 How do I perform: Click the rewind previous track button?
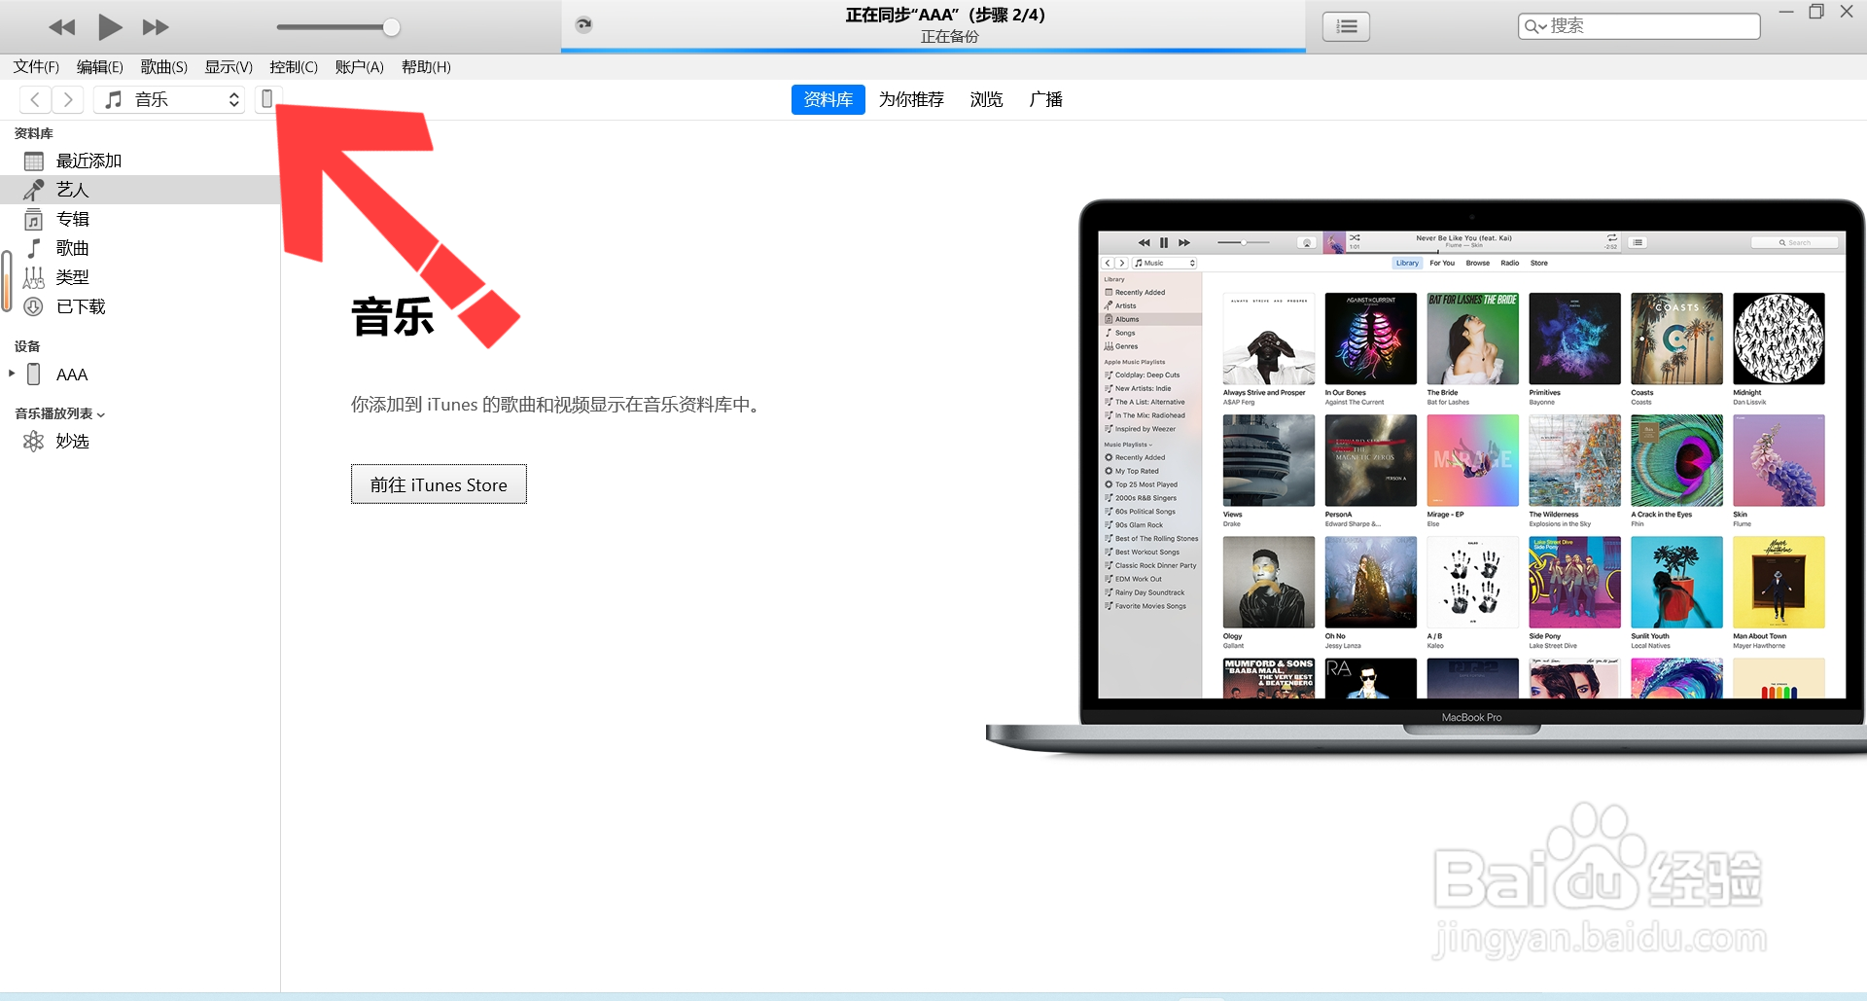(62, 27)
